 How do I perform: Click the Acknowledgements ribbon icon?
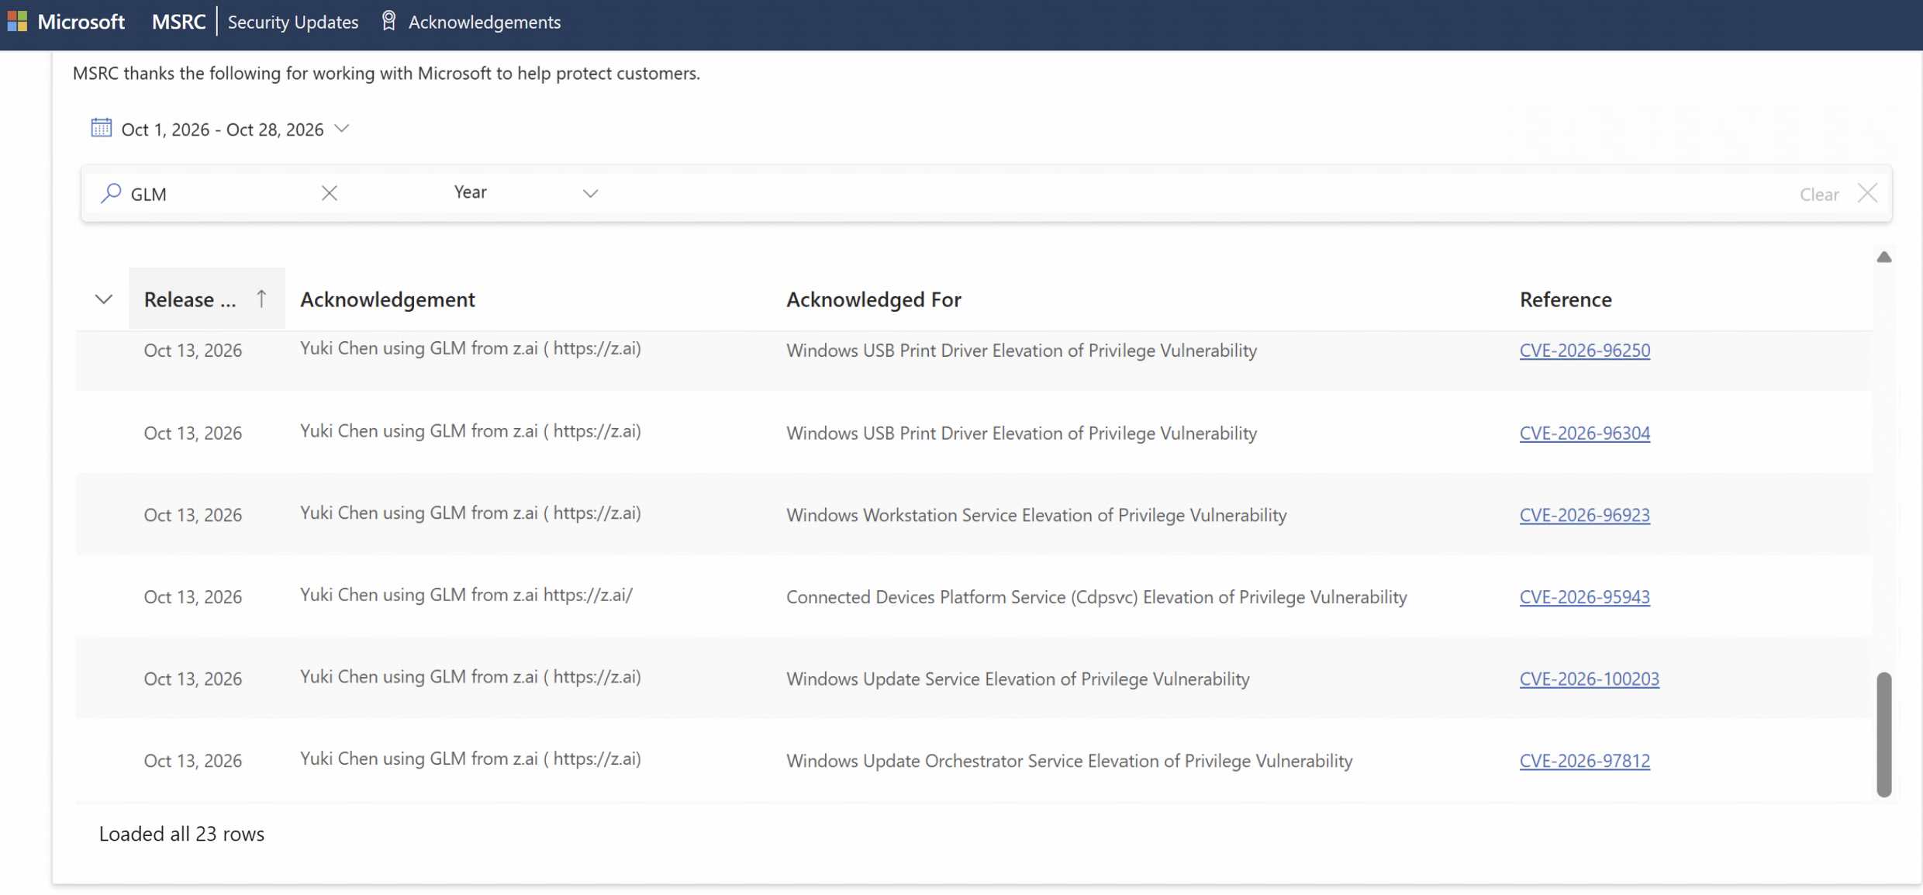click(388, 21)
